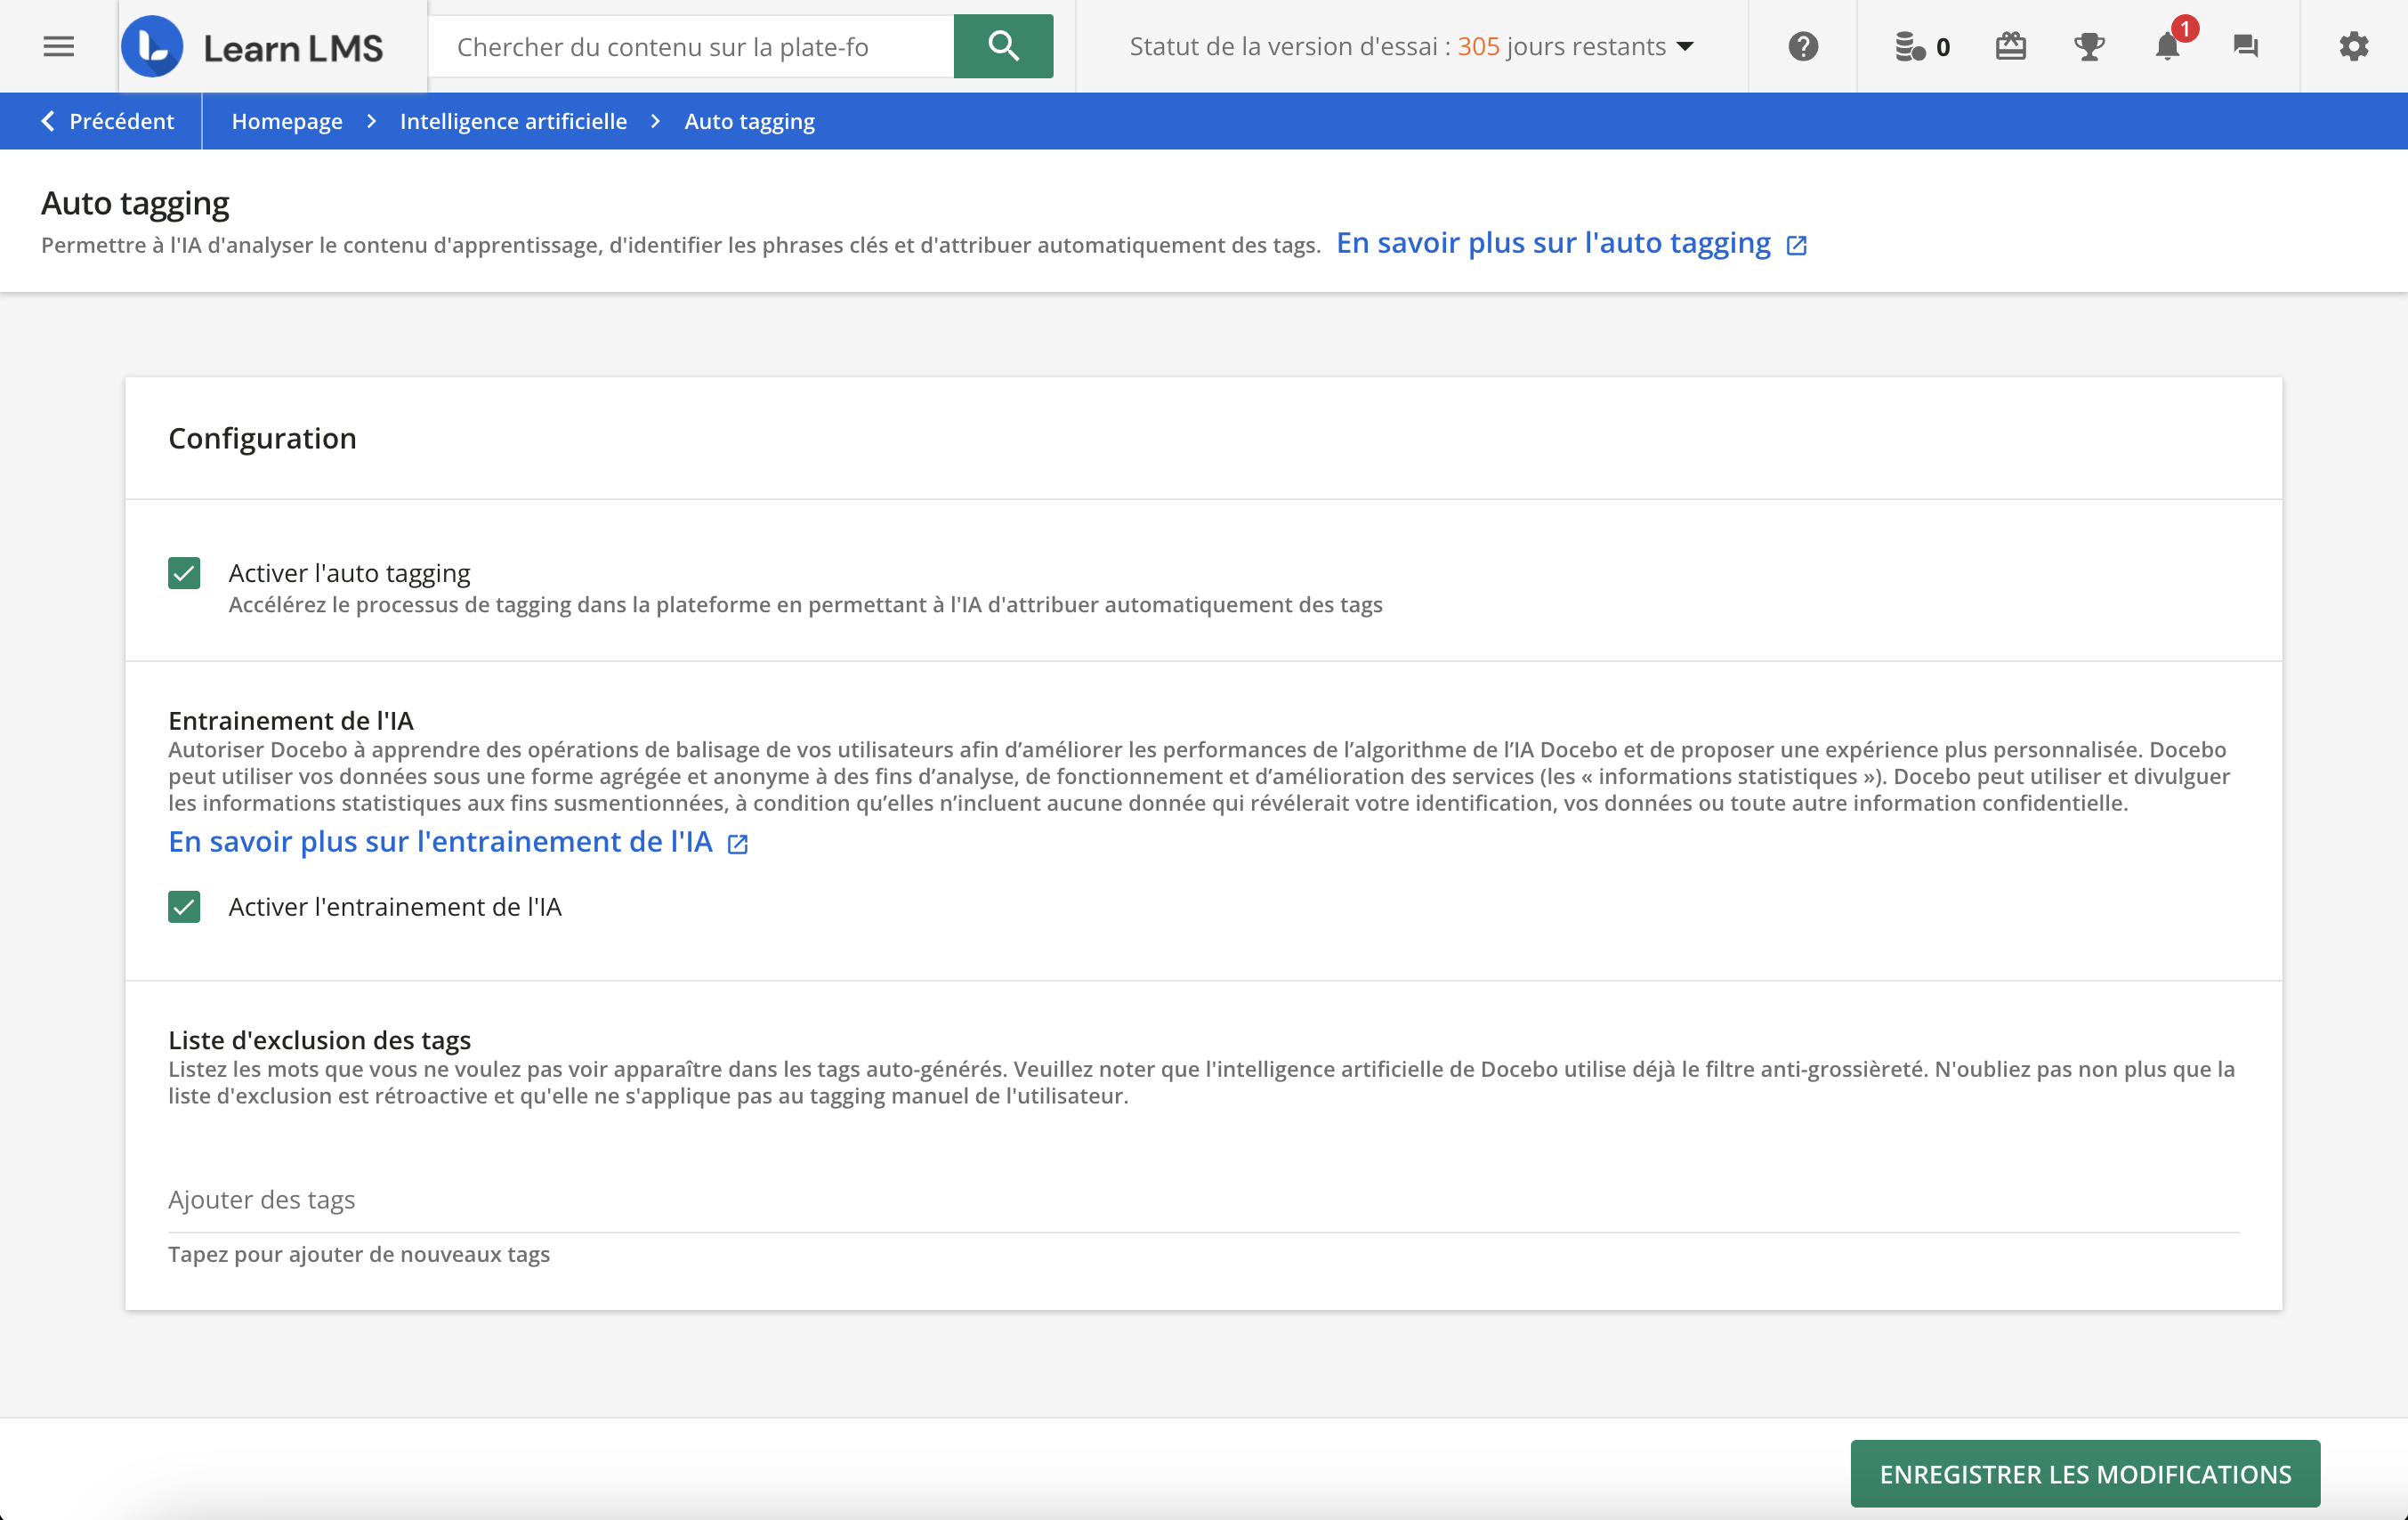Click external link icon after entrainement de l'IA
Screen dimensions: 2408x1520
click(738, 844)
